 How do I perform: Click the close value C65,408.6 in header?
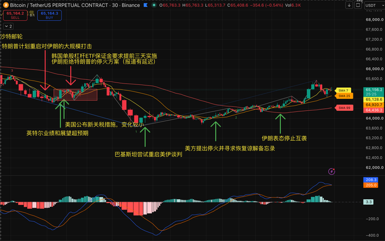pos(238,5)
